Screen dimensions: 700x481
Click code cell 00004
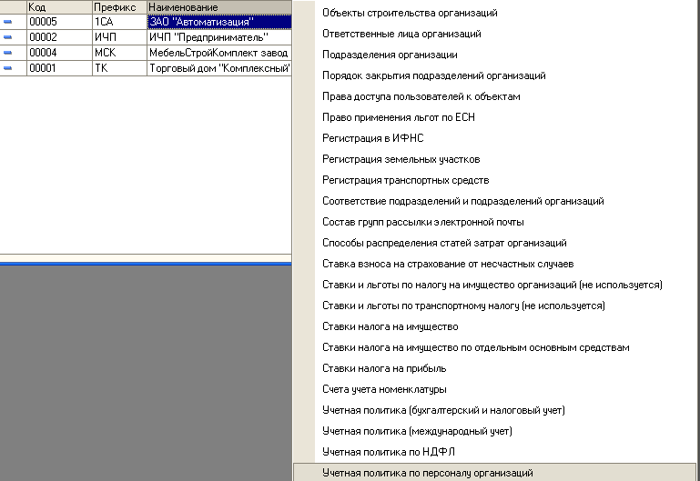tap(59, 53)
